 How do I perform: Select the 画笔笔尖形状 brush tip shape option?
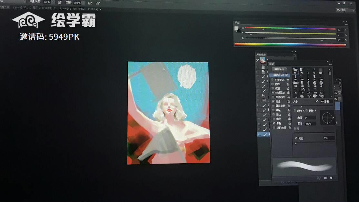point(280,75)
